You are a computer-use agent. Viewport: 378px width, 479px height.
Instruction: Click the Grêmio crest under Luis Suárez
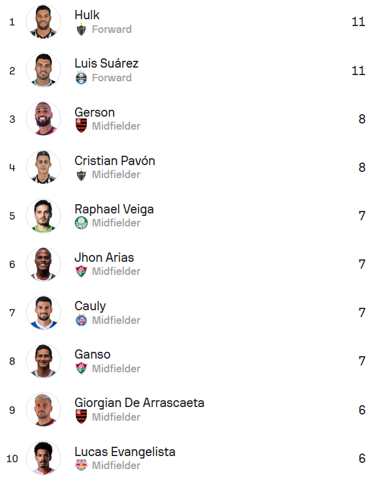pos(81,78)
